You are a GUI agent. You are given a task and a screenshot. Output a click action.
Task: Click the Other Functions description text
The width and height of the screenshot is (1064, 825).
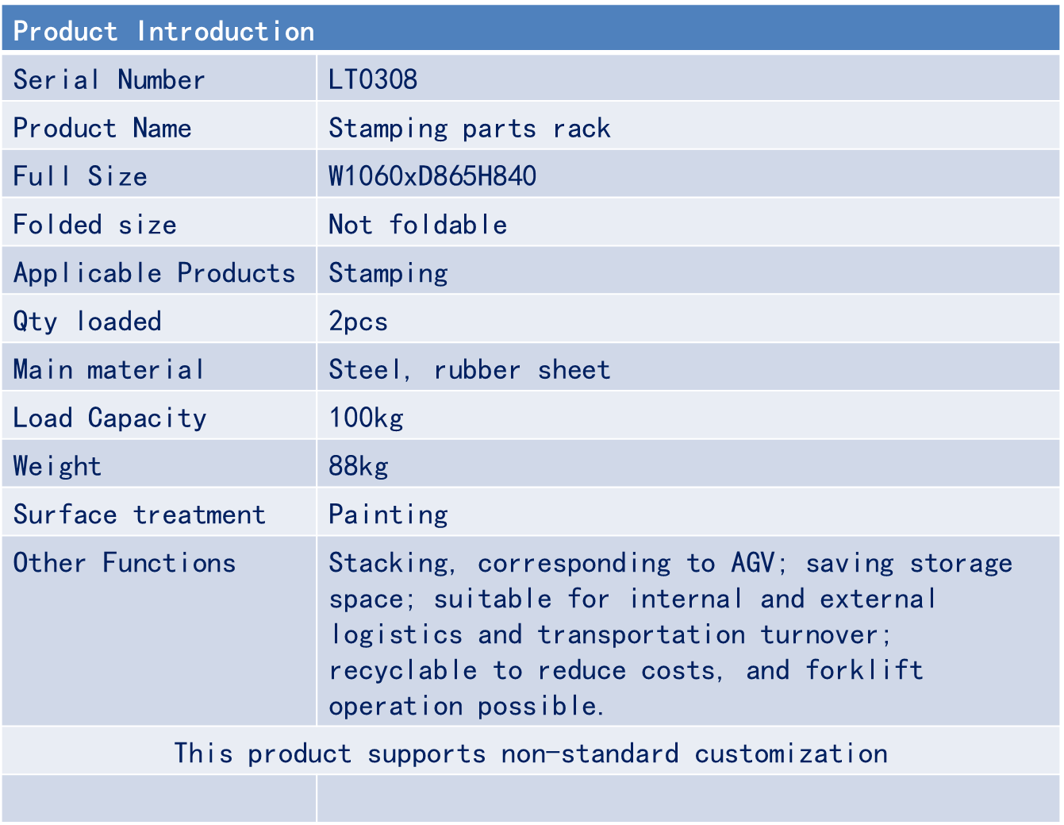point(670,634)
